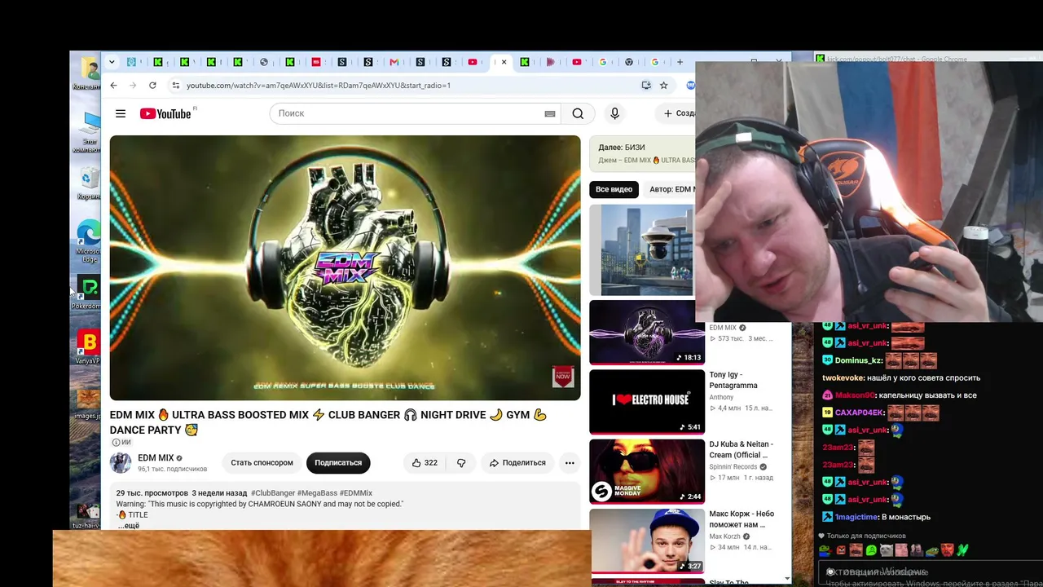The width and height of the screenshot is (1043, 587).
Task: Open the video's more actions menu (three dots)
Action: tap(570, 462)
